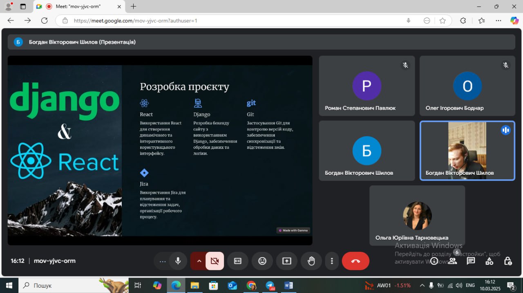Viewport: 523px width, 293px height.
Task: Toggle closed captions
Action: 238,261
